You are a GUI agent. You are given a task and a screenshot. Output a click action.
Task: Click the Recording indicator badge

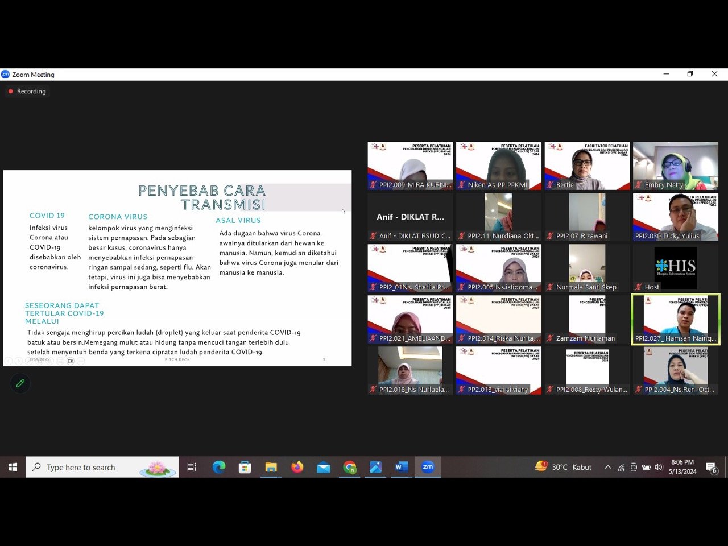coord(27,91)
